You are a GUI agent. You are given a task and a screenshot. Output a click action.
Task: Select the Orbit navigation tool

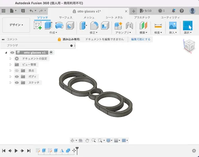72,140
